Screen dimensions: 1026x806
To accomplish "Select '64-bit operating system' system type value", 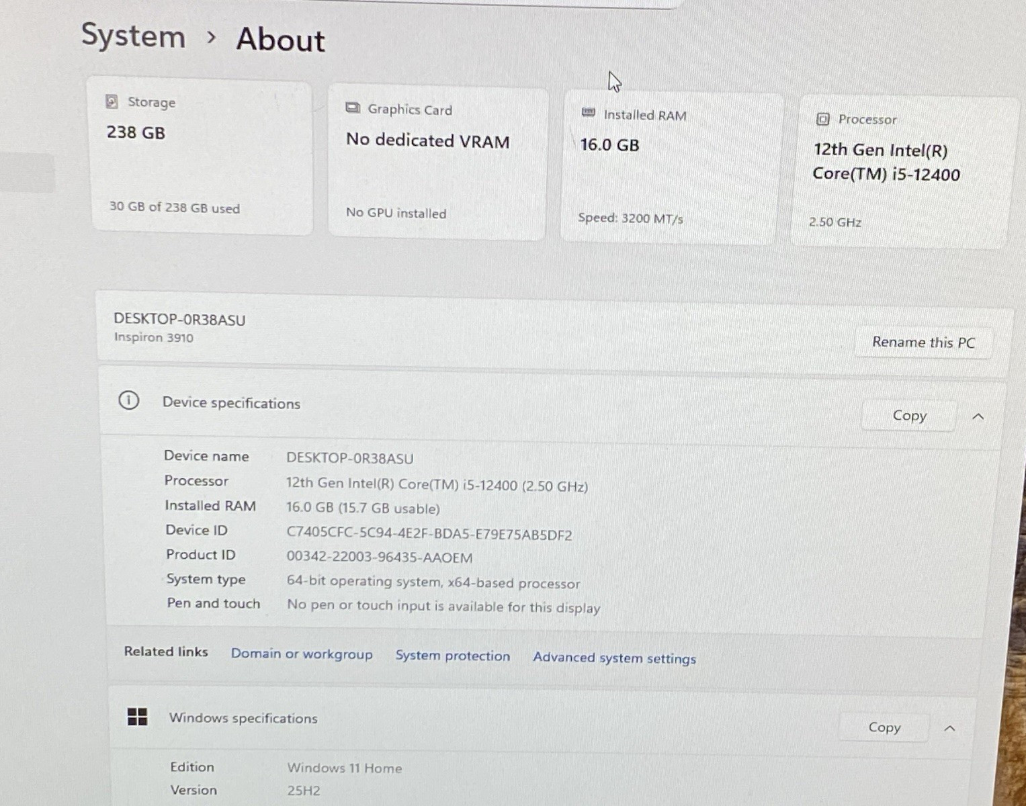I will point(433,582).
